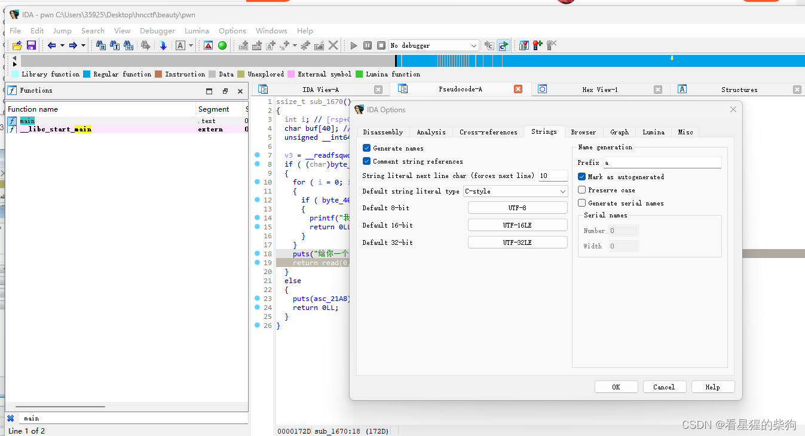
Task: Uncheck Mark as autogenerated
Action: tap(581, 177)
